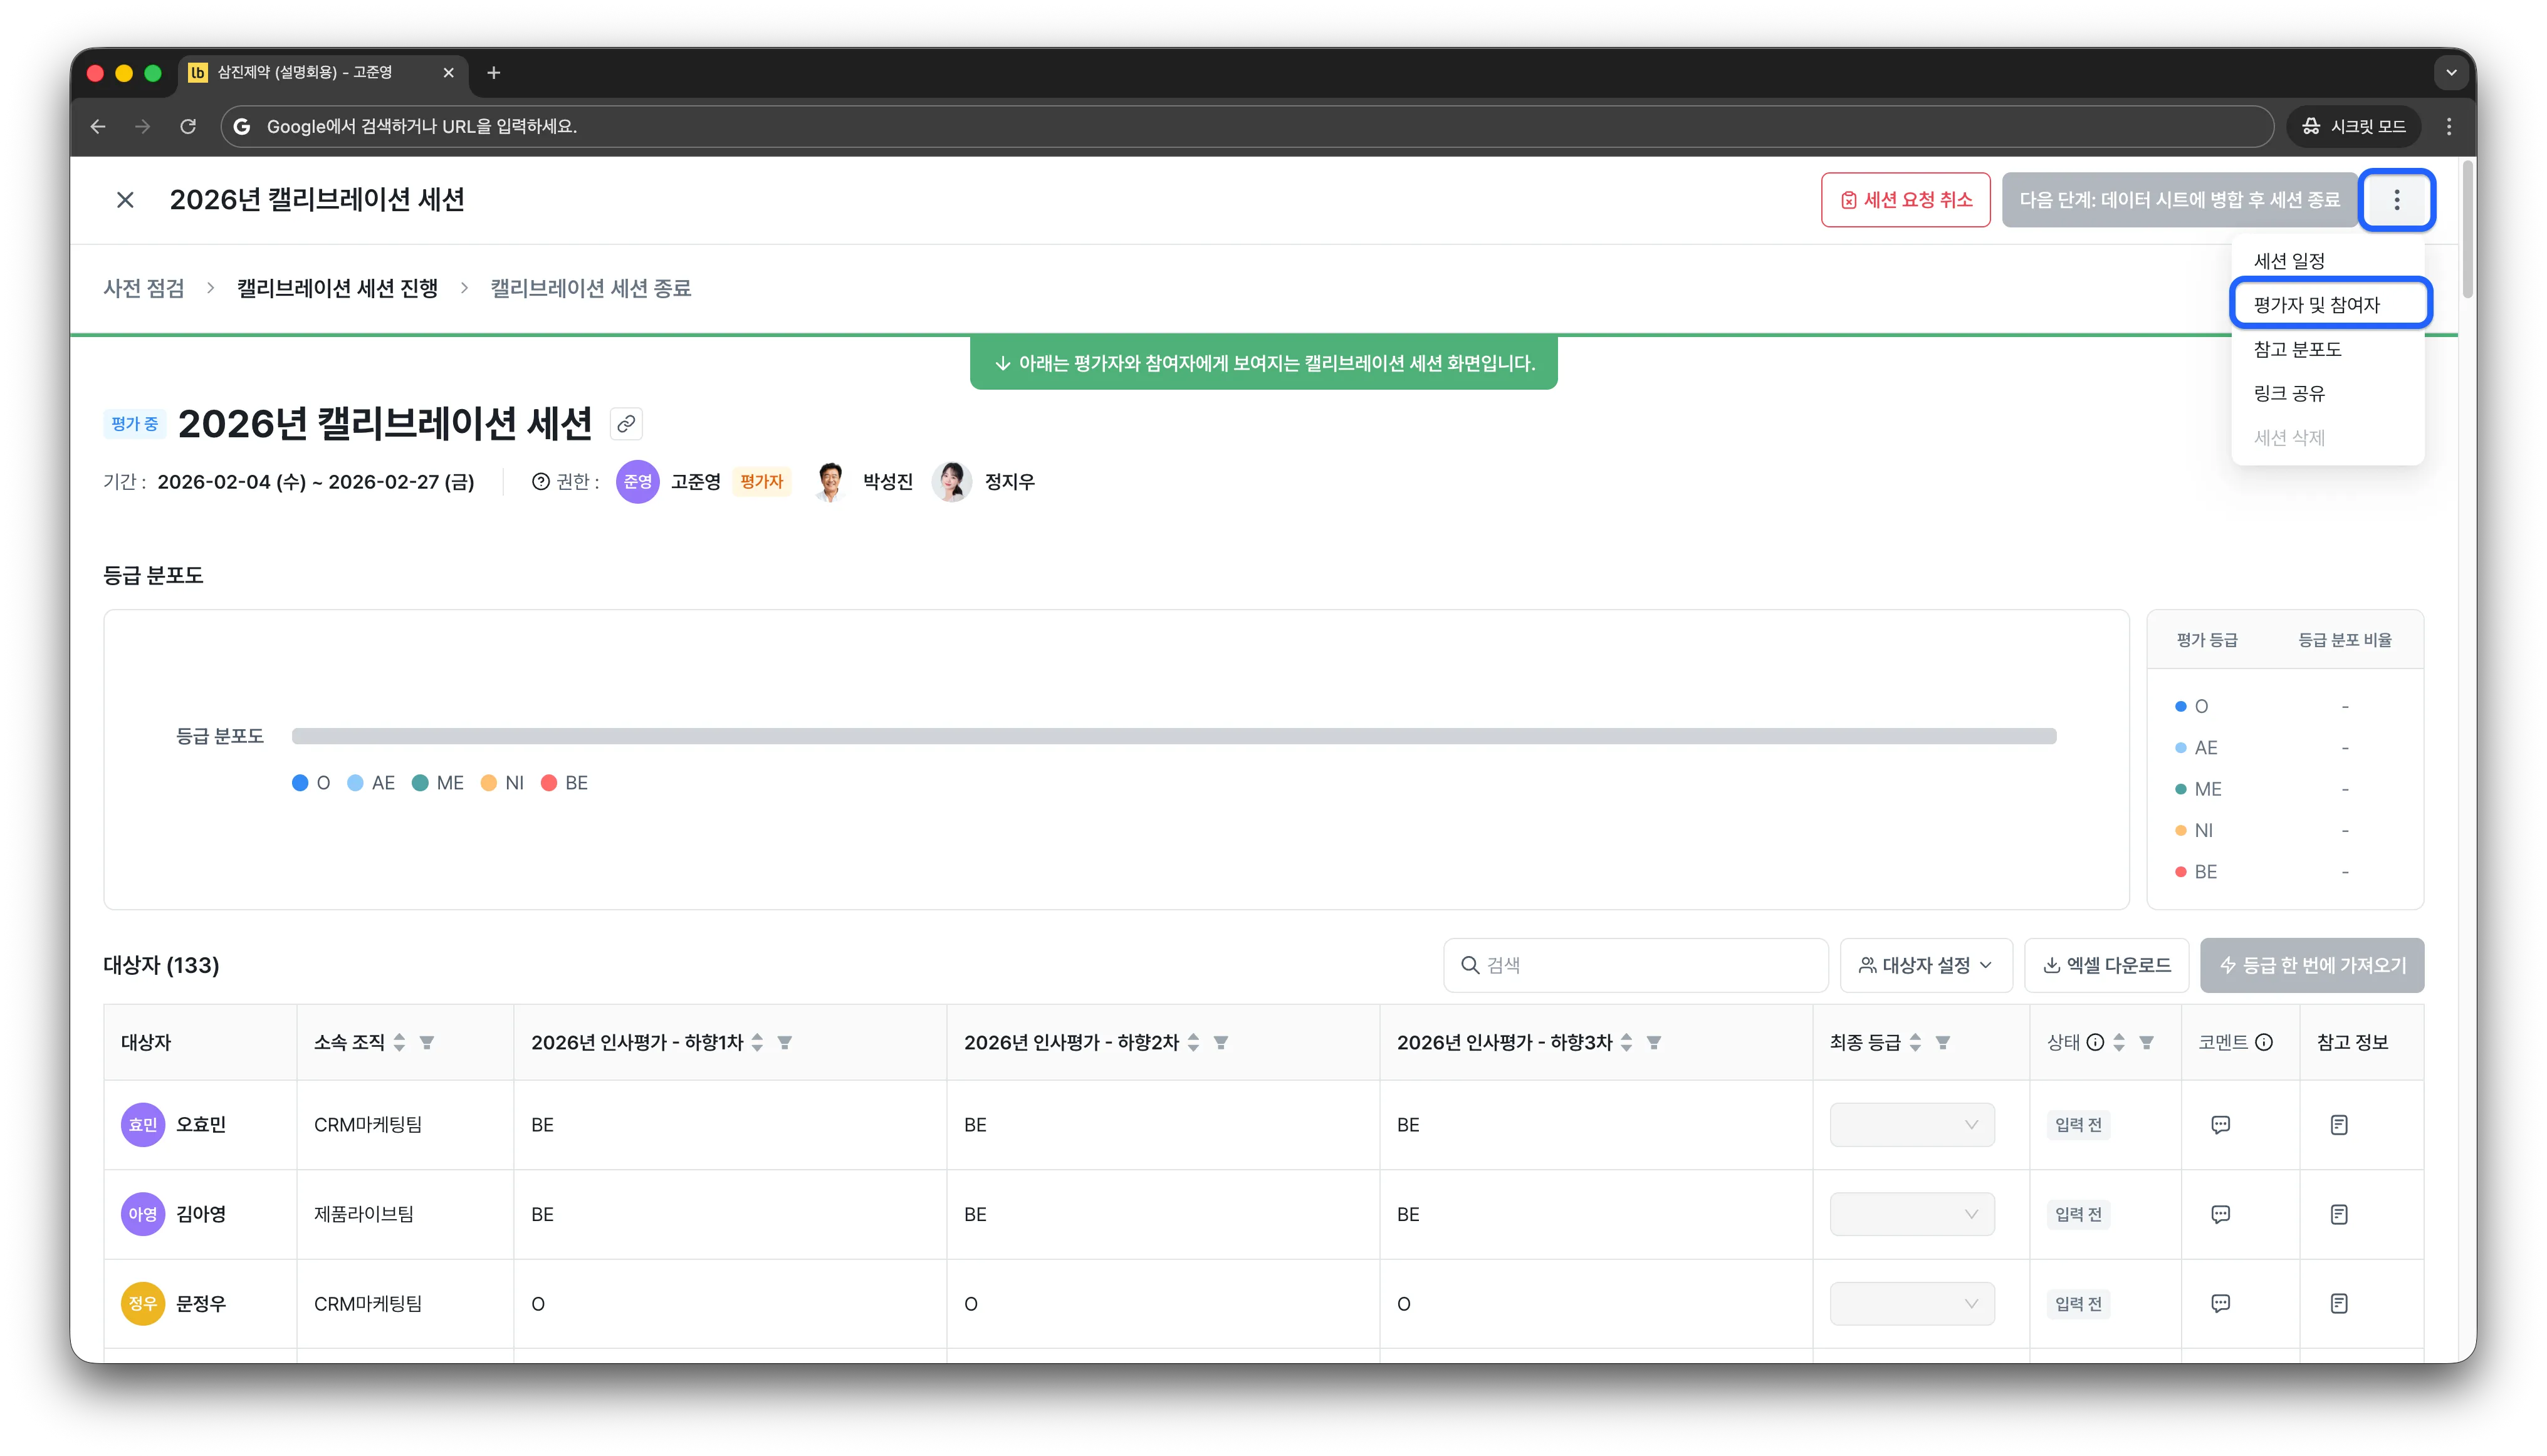The image size is (2547, 1456).
Task: Toggle red BE legend dot in chart
Action: [x=548, y=783]
